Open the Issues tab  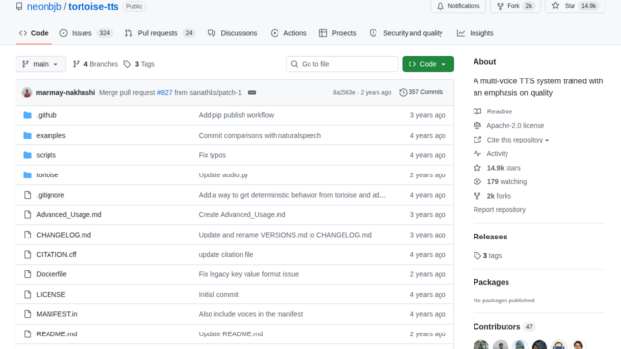86,33
